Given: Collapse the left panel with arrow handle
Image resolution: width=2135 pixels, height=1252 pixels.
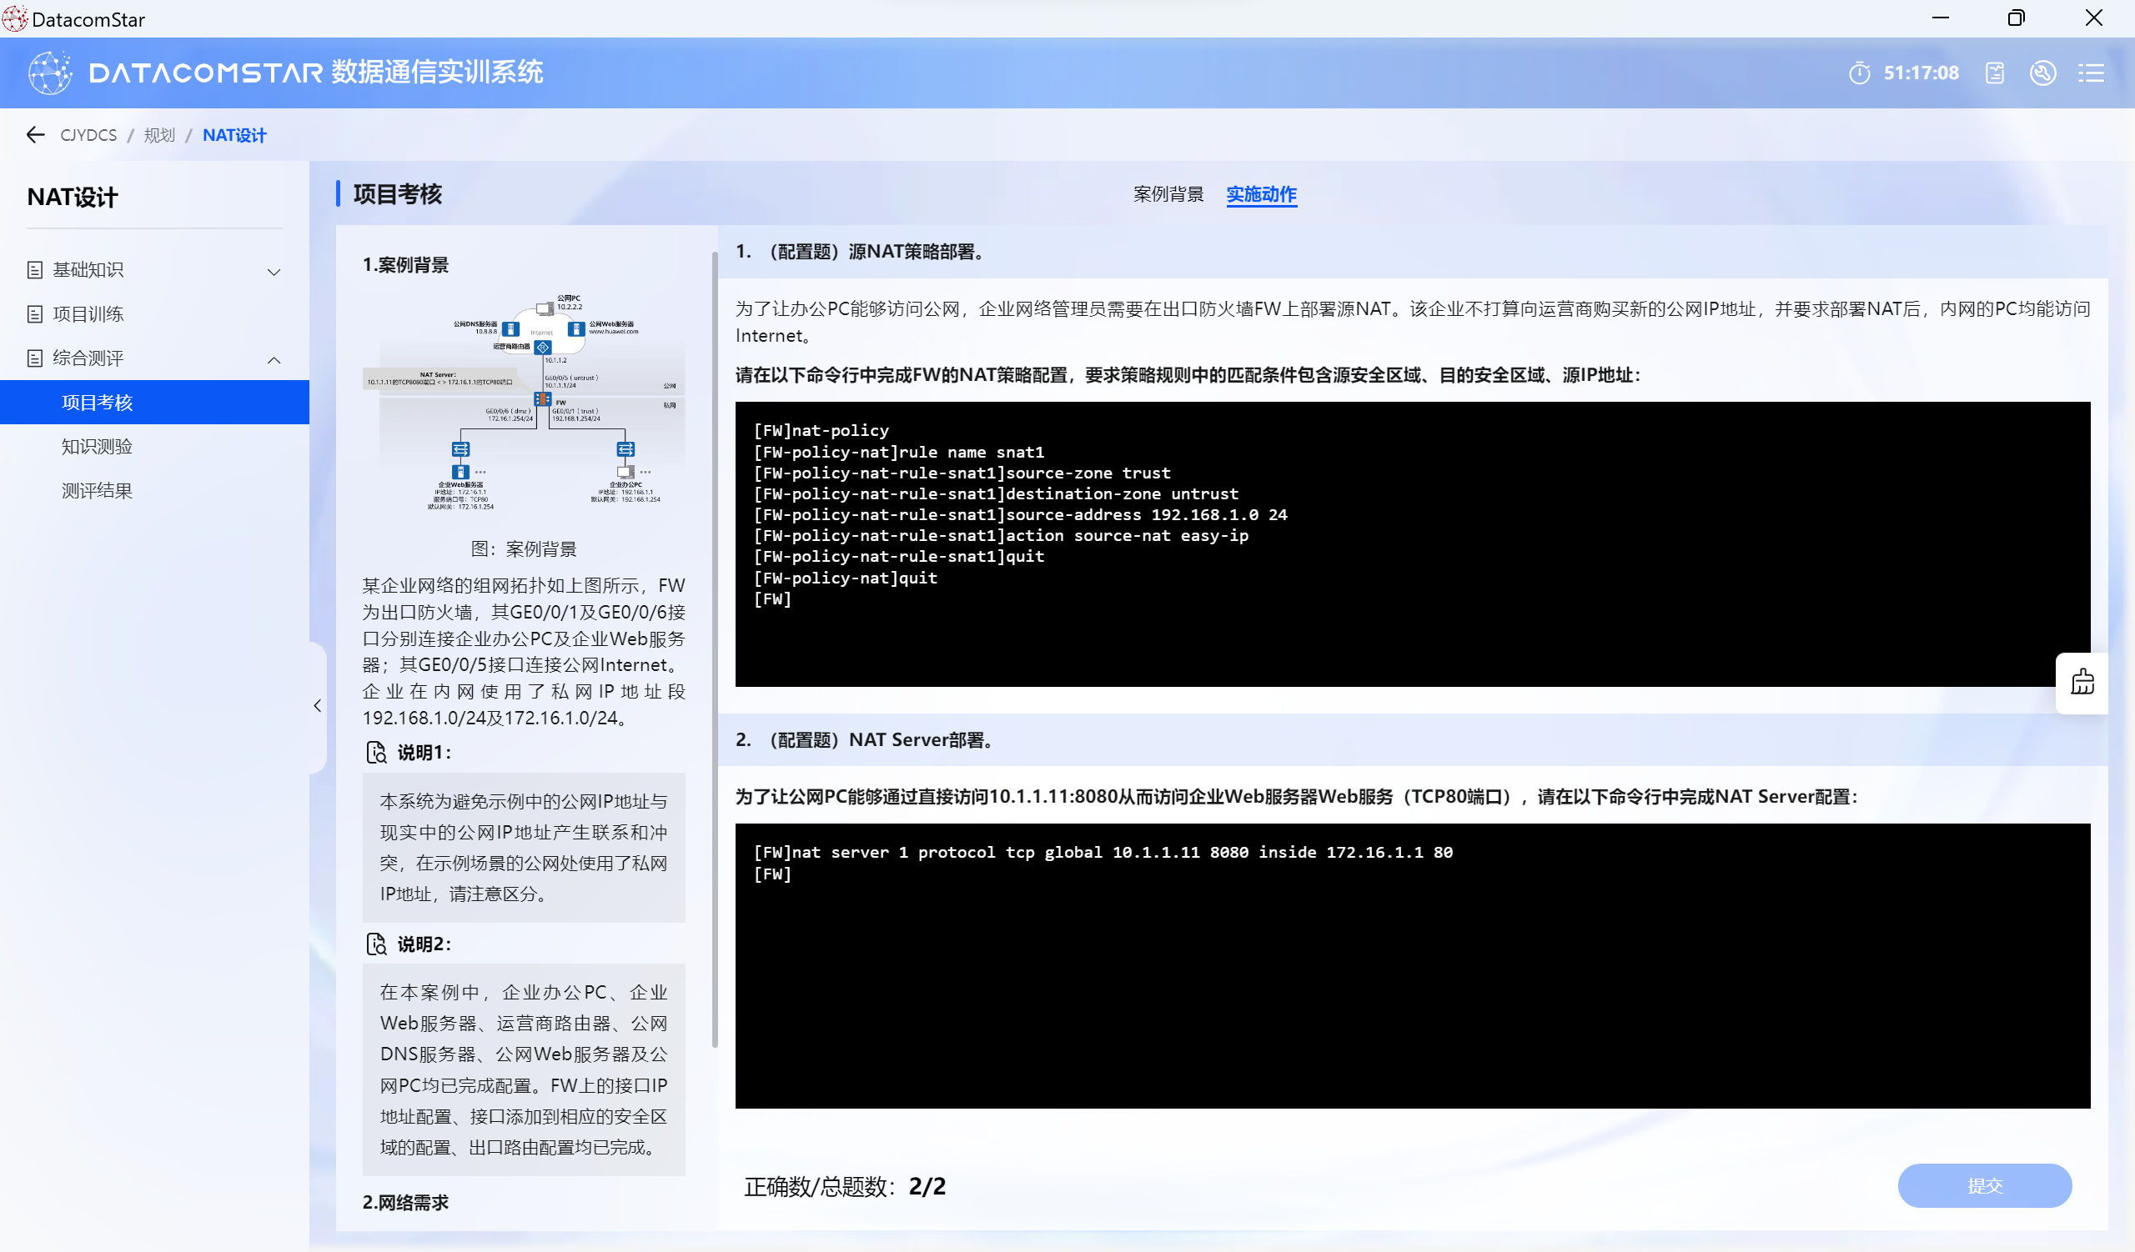Looking at the screenshot, I should click(x=318, y=705).
